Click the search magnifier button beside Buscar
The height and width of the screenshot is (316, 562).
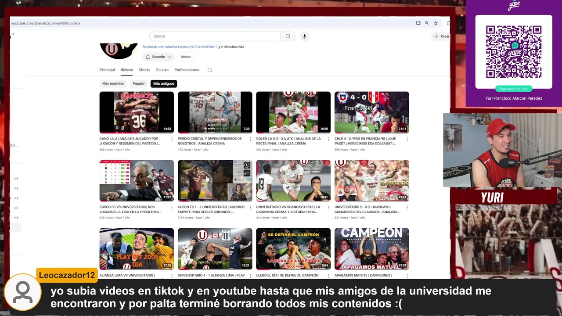[x=288, y=36]
